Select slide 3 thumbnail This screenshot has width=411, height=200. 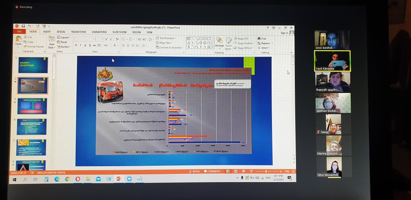[x=32, y=106]
